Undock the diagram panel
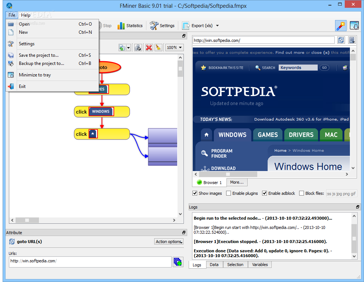 point(184,36)
